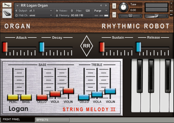Viewport: 174px width, 123px height.
Task: Click the blue Treble CELLO fader cap
Action: pyautogui.click(x=84, y=97)
